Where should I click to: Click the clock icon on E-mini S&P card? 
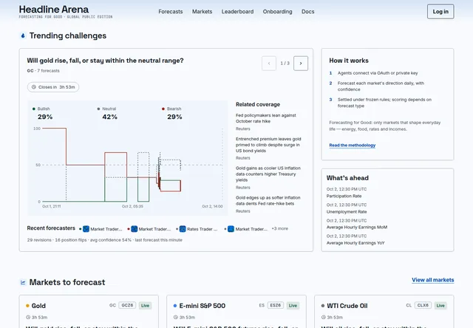tap(176, 317)
